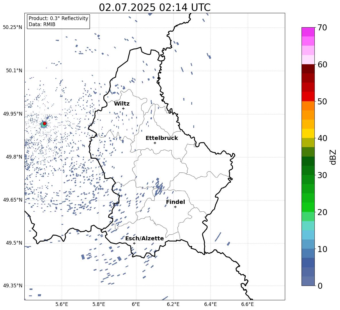Click the longitude label 5.6°E

62,304
